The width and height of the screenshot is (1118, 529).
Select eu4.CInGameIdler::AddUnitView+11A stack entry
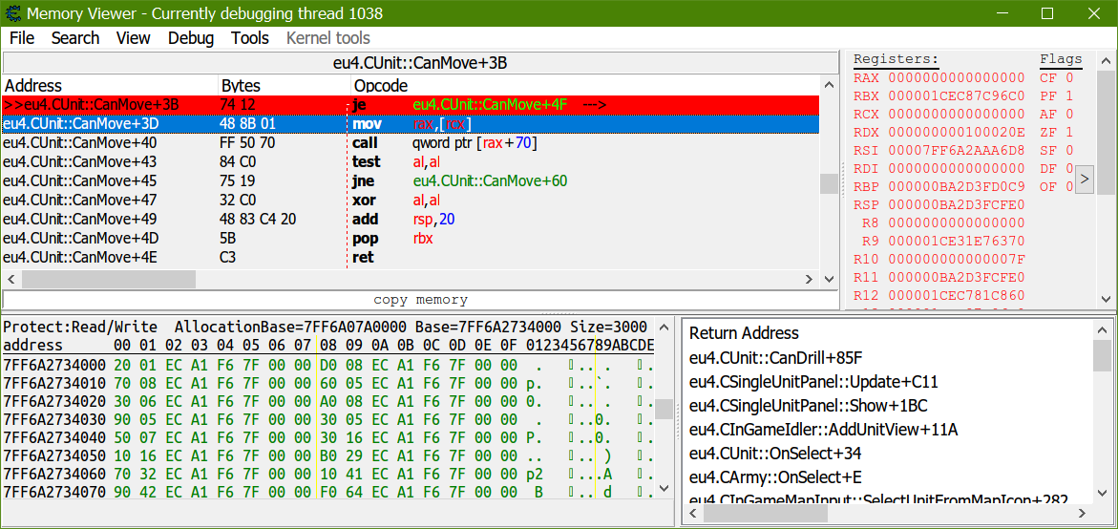pyautogui.click(x=824, y=430)
